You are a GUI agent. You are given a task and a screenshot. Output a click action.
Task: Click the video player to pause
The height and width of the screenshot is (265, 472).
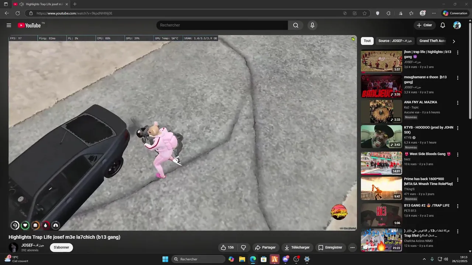coord(183,133)
